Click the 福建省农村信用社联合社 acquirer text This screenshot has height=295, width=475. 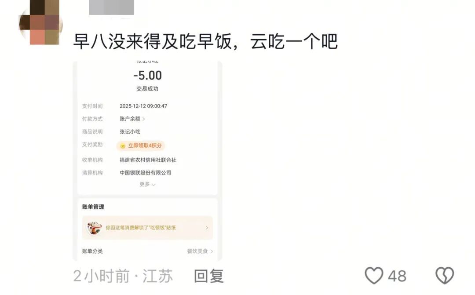tap(148, 160)
